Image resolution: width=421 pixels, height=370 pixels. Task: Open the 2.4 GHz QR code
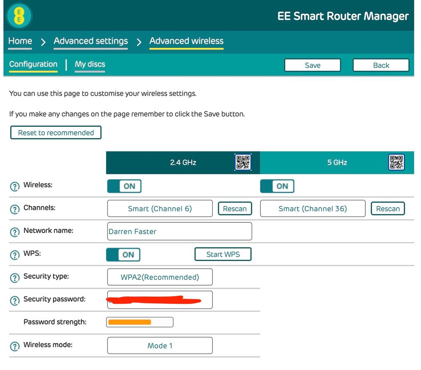point(243,162)
